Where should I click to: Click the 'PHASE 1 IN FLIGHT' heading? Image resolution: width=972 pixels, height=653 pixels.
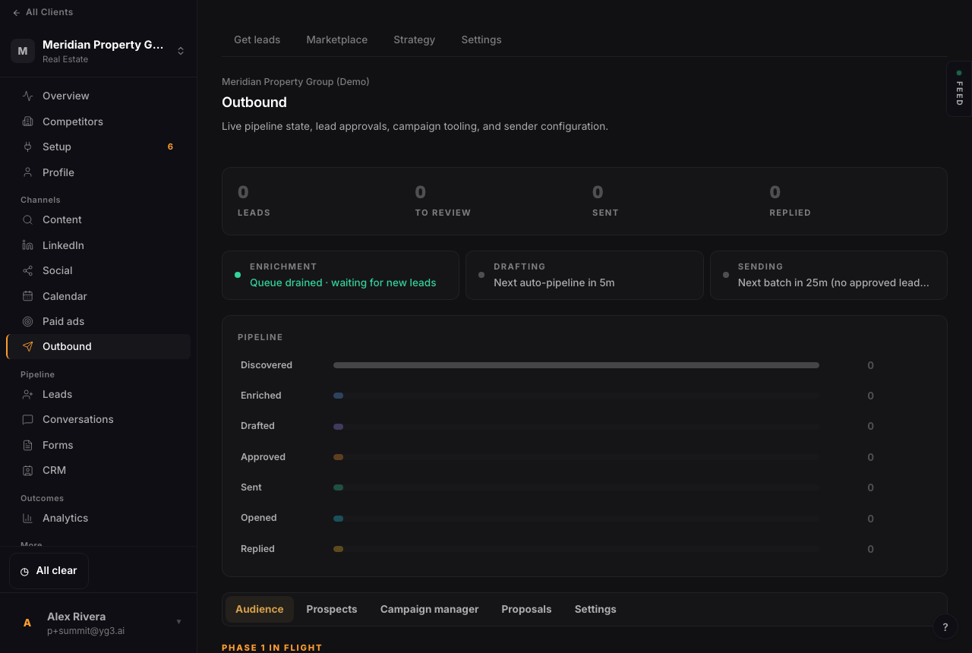point(272,648)
